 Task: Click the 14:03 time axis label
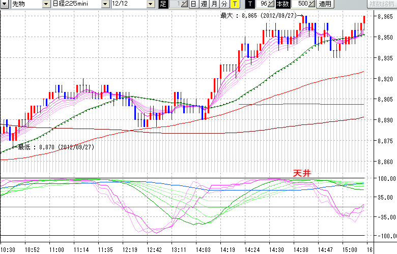coord(203,250)
